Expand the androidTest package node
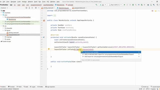 pos(3,21)
